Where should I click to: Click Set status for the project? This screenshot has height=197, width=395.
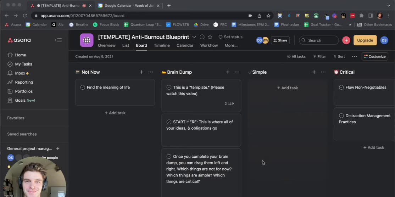pos(230,37)
